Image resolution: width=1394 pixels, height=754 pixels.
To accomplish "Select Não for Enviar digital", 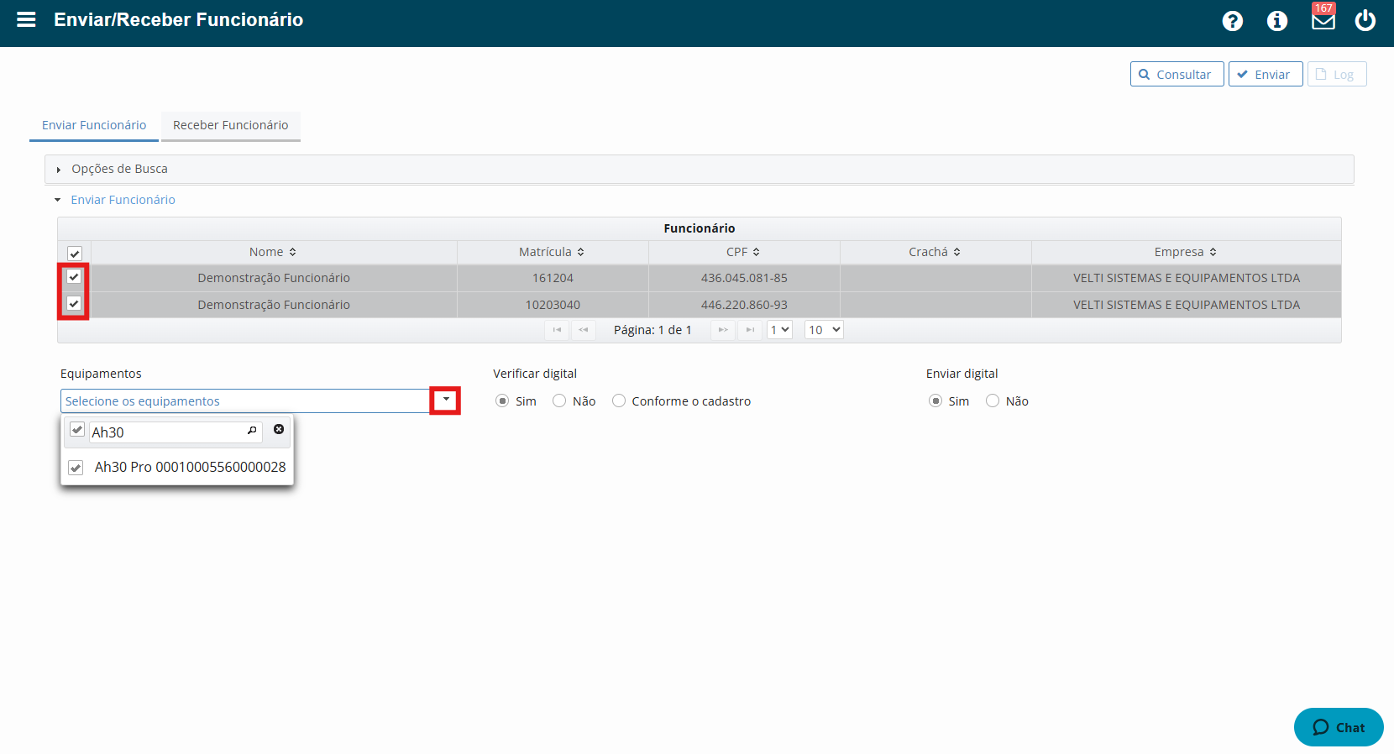I will pyautogui.click(x=993, y=401).
